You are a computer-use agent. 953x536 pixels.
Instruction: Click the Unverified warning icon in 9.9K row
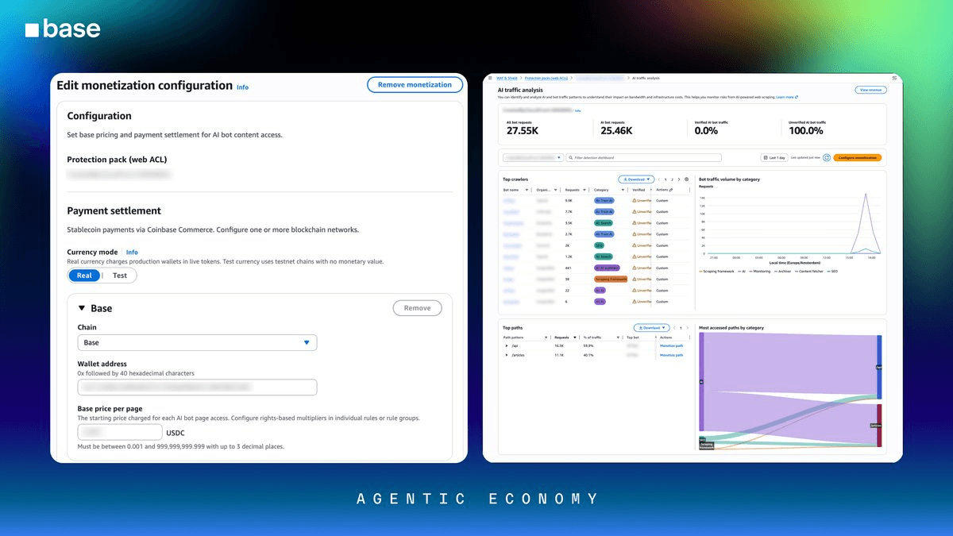635,201
